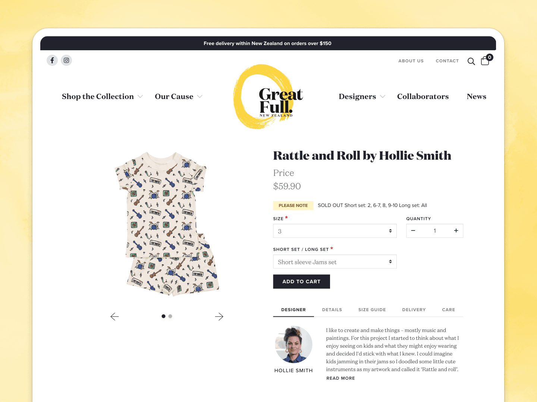Viewport: 537px width, 402px height.
Task: Open the Size dropdown
Action: (335, 231)
